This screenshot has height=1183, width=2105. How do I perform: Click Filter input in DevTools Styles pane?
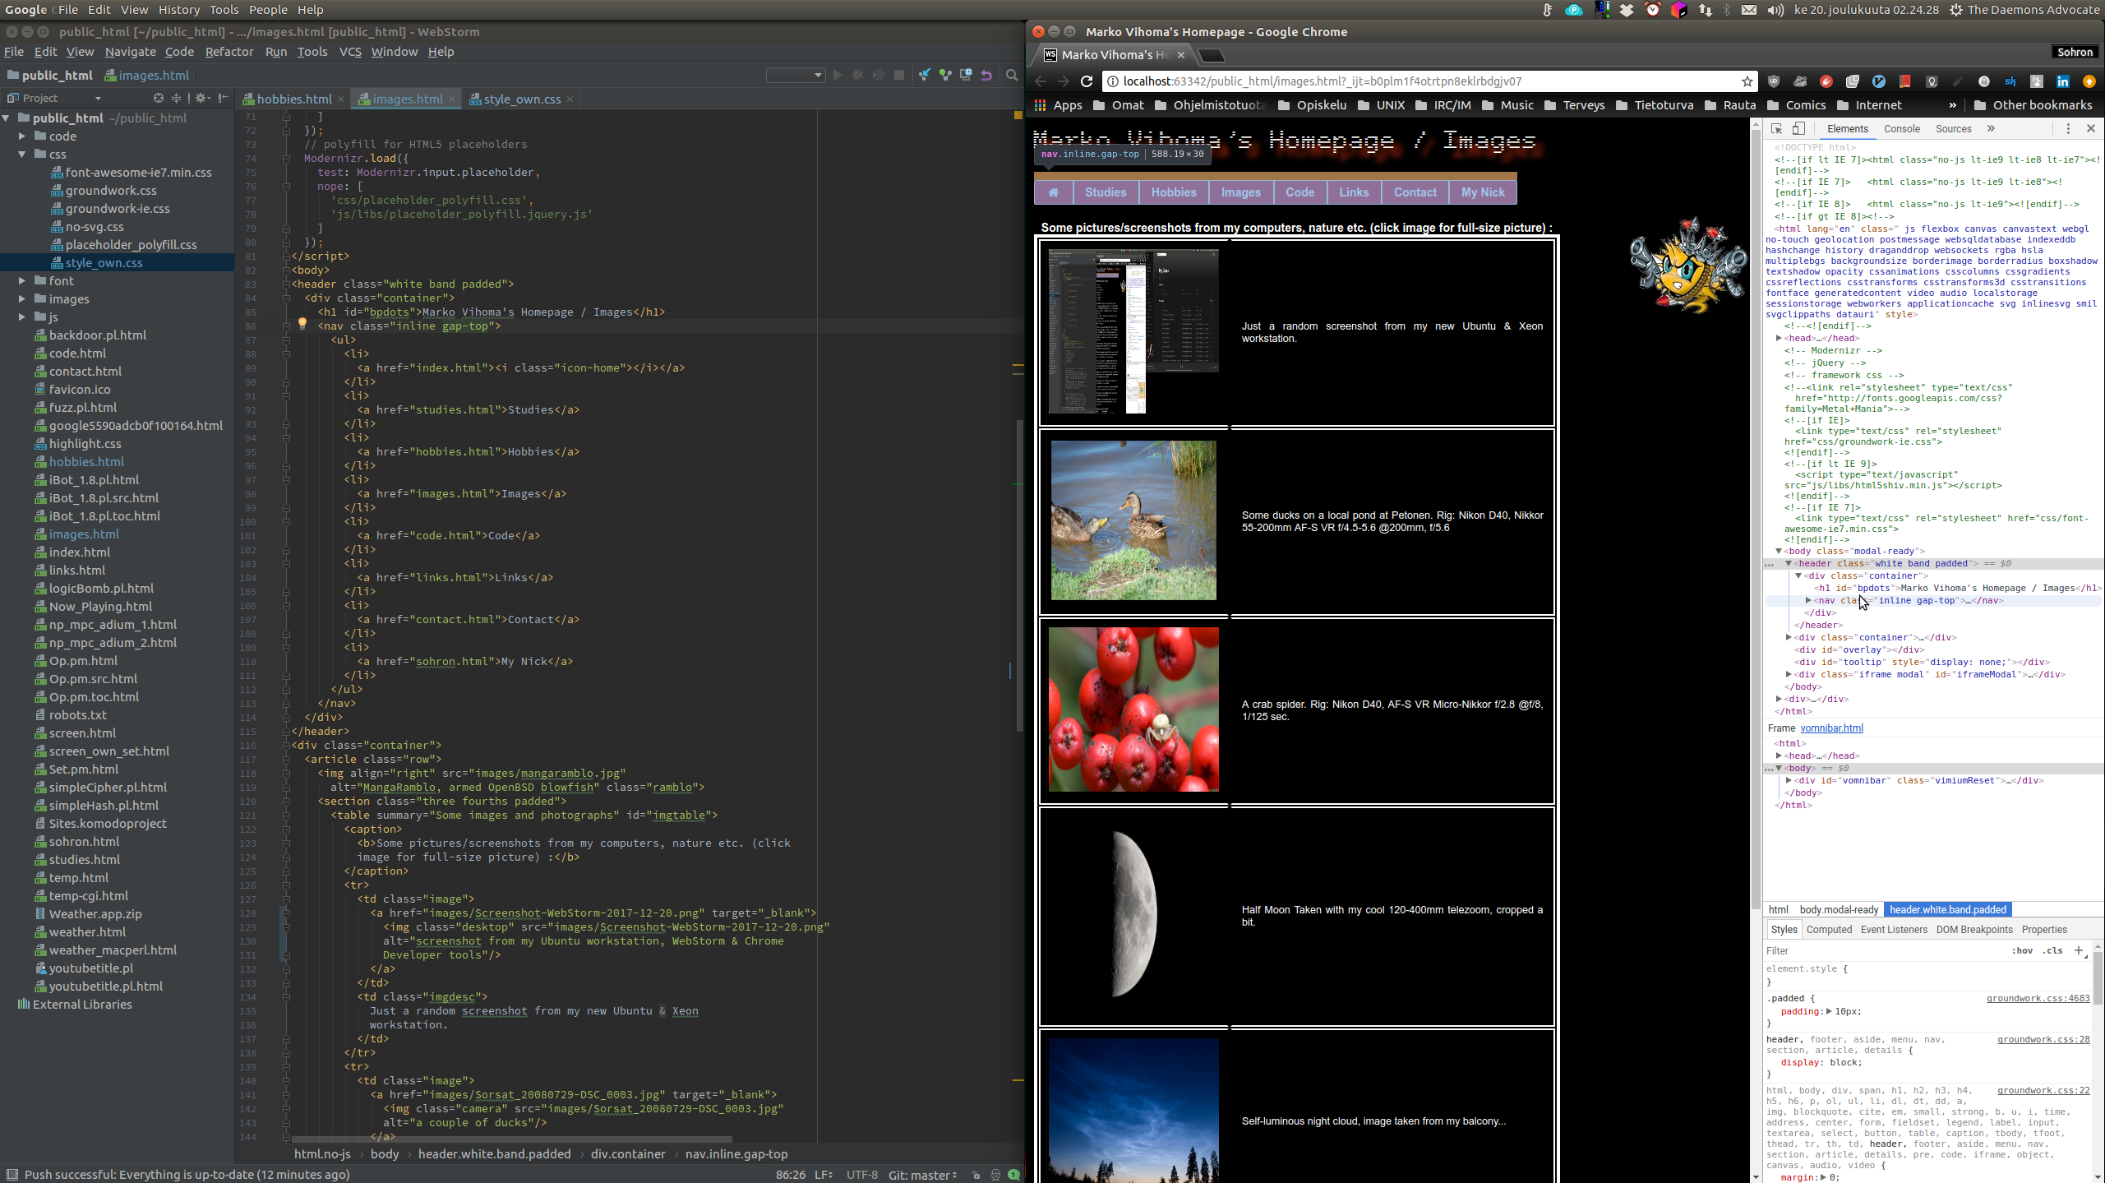pyautogui.click(x=1882, y=951)
